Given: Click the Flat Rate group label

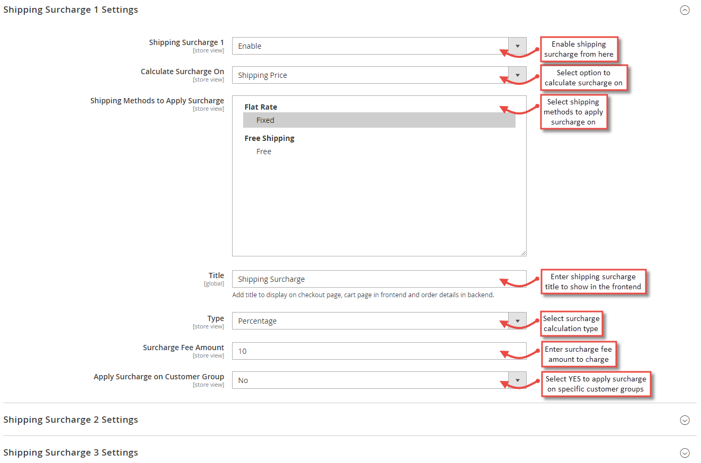Looking at the screenshot, I should [x=261, y=107].
